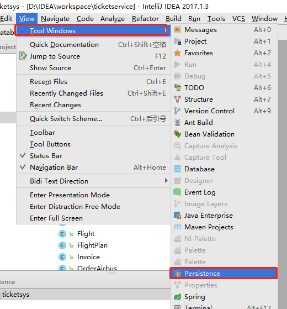The image size is (287, 309).
Task: Open the Build menu
Action: pos(173,19)
